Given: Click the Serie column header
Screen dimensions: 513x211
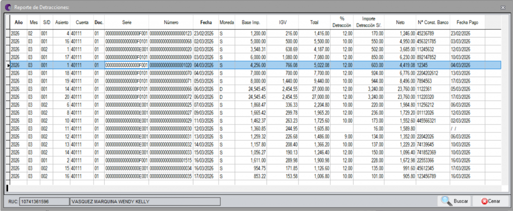Looking at the screenshot, I should click(127, 22).
